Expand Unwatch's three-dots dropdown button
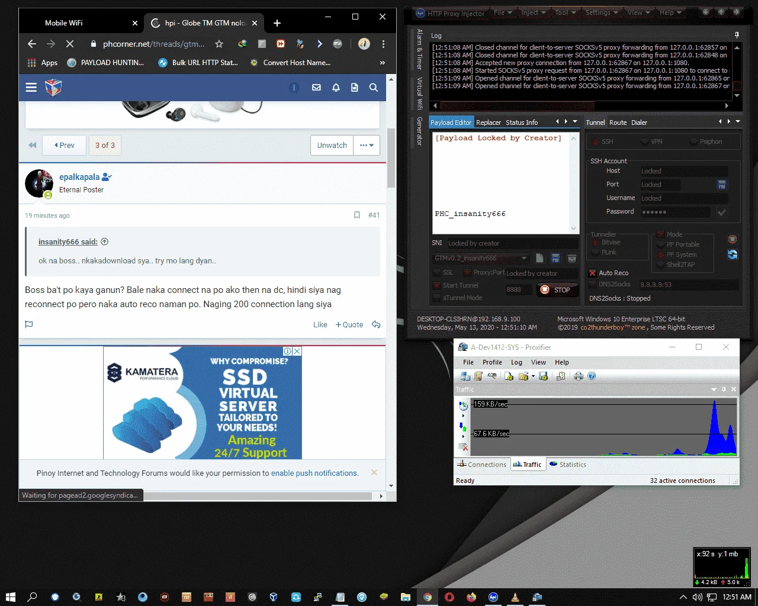 [x=367, y=145]
